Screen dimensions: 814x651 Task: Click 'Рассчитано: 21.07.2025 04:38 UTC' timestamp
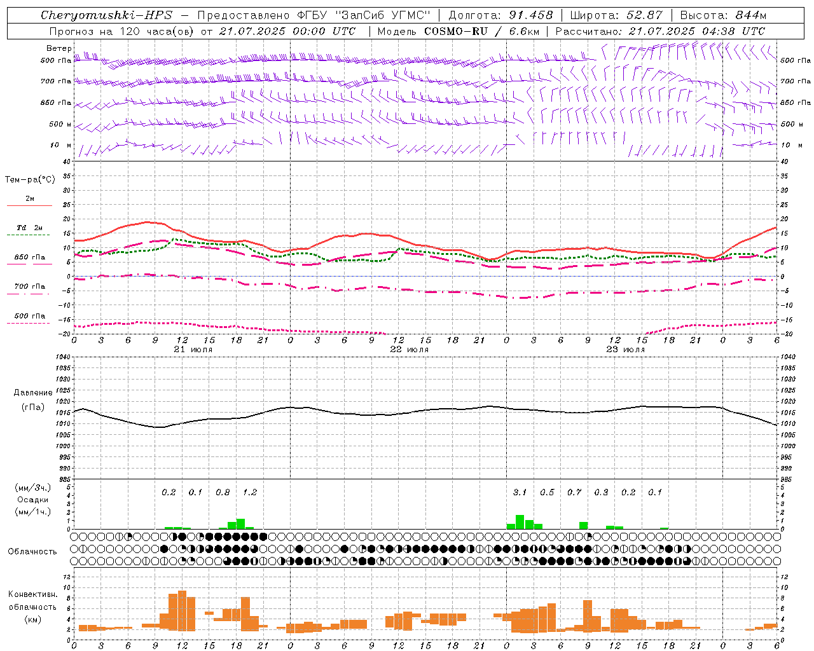click(660, 31)
